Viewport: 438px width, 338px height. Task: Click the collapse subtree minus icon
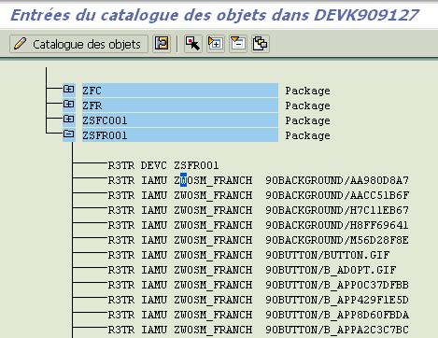pyautogui.click(x=238, y=44)
